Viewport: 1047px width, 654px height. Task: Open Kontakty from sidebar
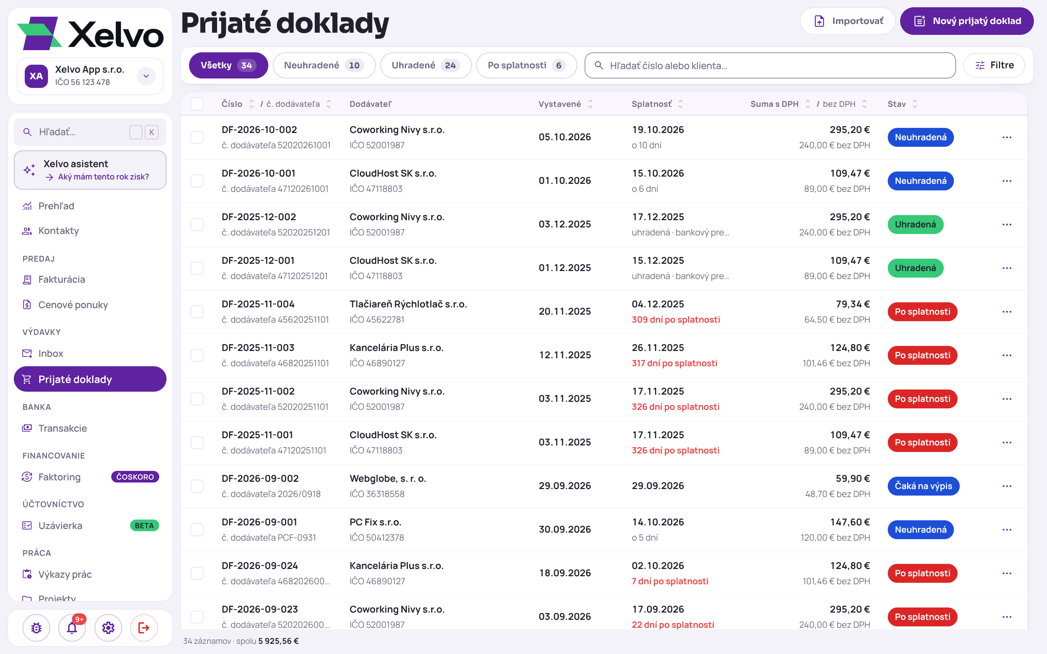point(90,231)
